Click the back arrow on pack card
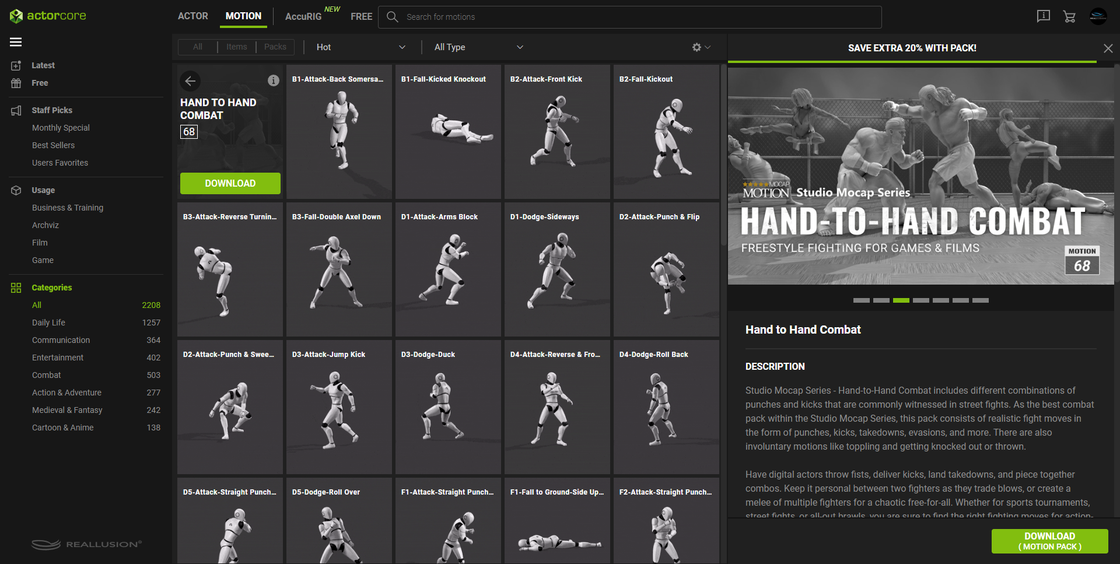 point(190,81)
